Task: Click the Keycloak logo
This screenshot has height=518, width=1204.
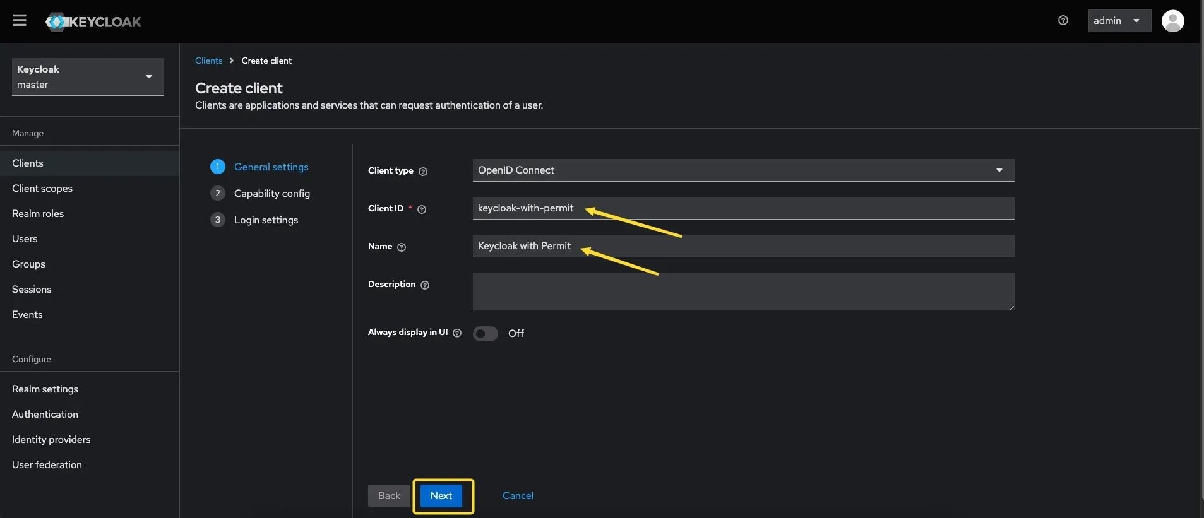Action: [93, 22]
